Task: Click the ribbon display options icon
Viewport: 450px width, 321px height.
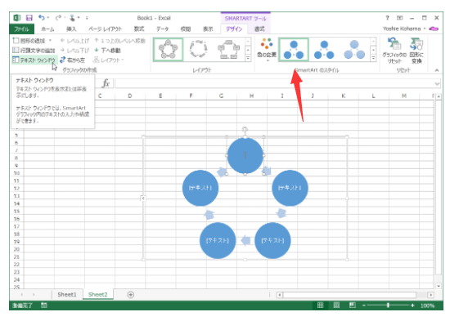Action: pyautogui.click(x=400, y=18)
